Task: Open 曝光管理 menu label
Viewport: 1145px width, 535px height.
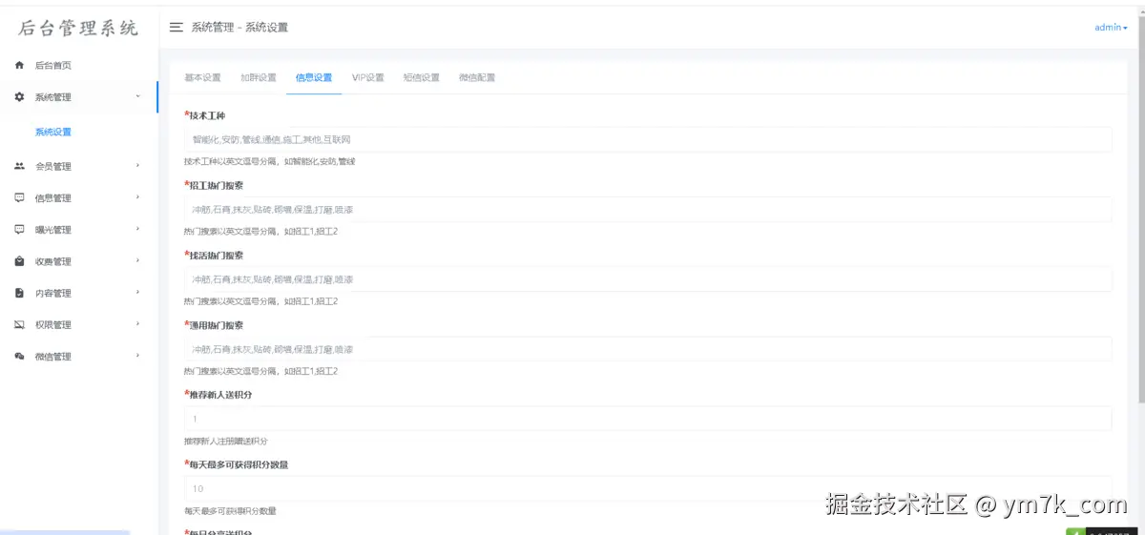Action: pyautogui.click(x=53, y=230)
